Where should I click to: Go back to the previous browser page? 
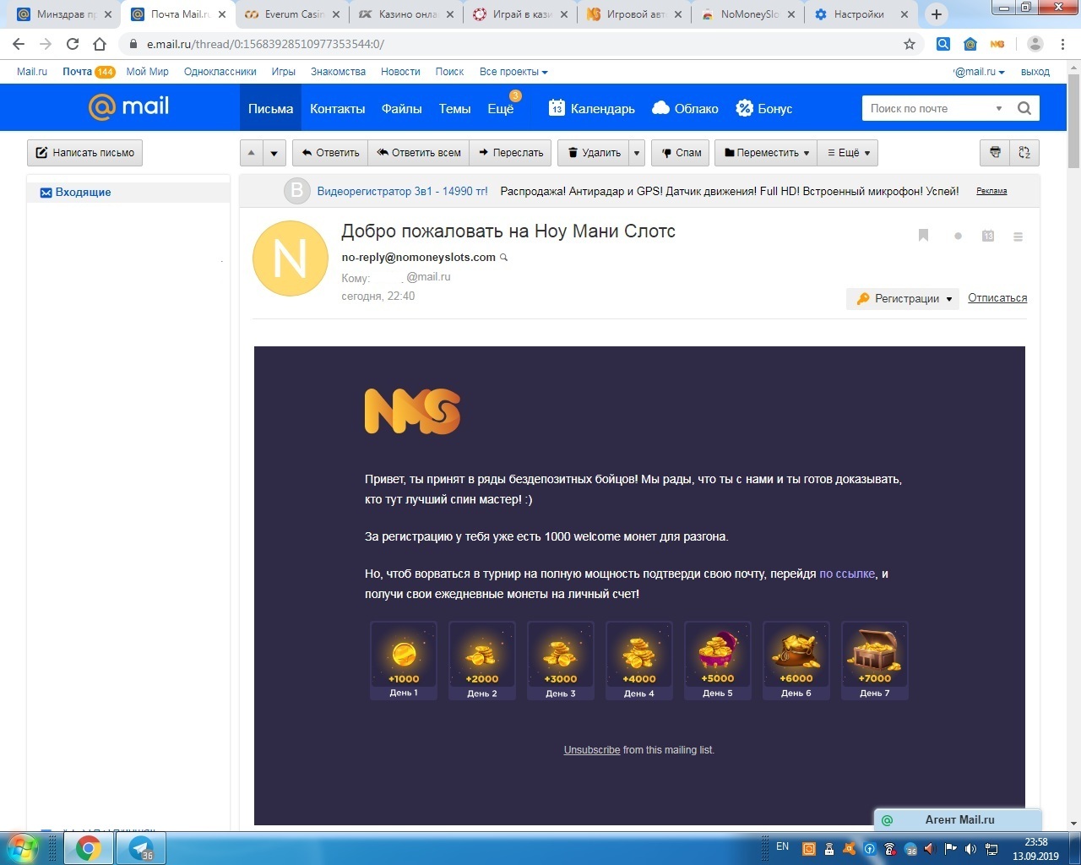19,44
